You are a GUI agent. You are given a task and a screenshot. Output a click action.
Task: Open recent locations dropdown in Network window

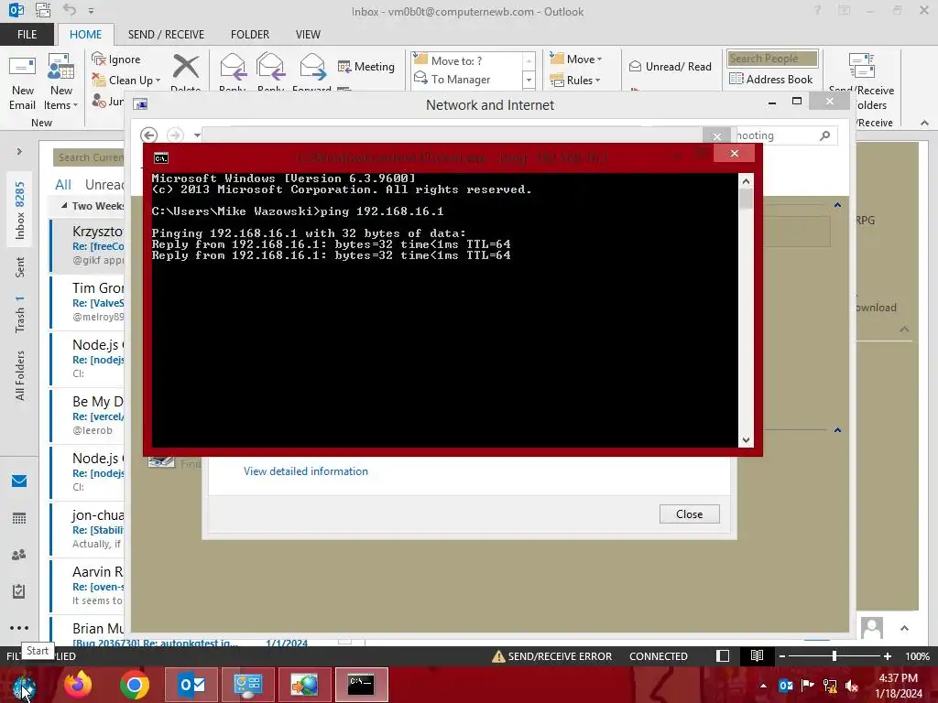(x=197, y=135)
